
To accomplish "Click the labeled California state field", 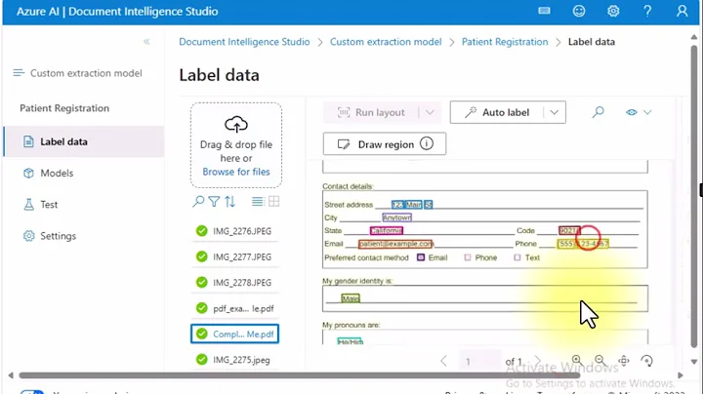I will pyautogui.click(x=386, y=230).
